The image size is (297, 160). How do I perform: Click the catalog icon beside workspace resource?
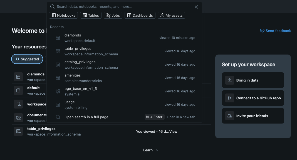point(18,104)
